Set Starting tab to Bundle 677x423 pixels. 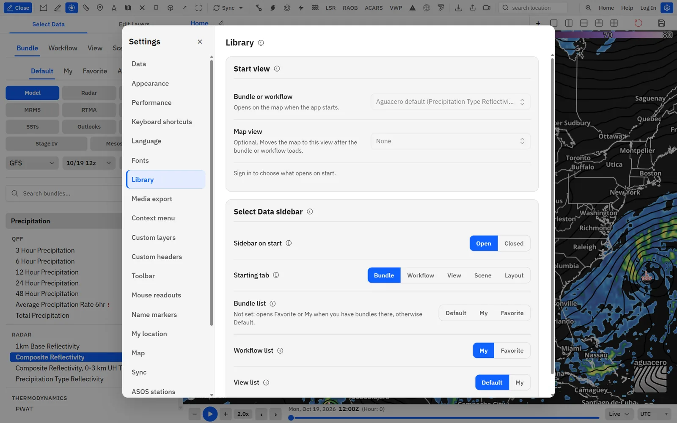[x=384, y=275]
